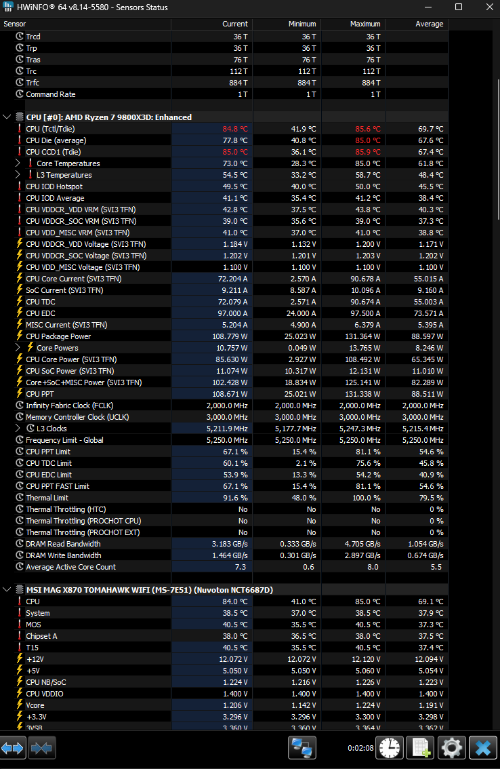The height and width of the screenshot is (769, 500).
Task: Expand the L3 Clocks group
Action: pos(18,428)
